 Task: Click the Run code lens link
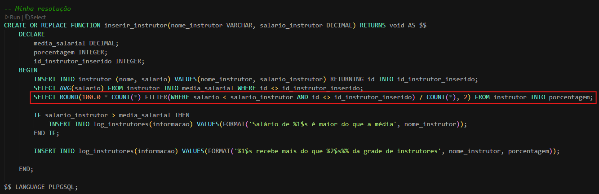pos(15,17)
